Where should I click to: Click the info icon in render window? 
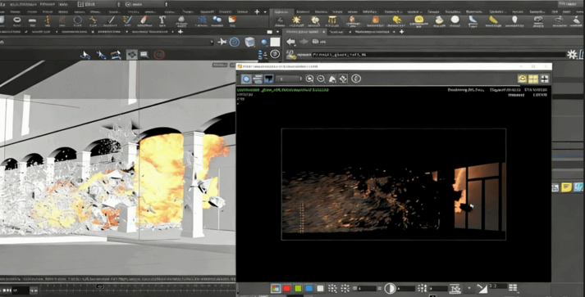pos(356,79)
